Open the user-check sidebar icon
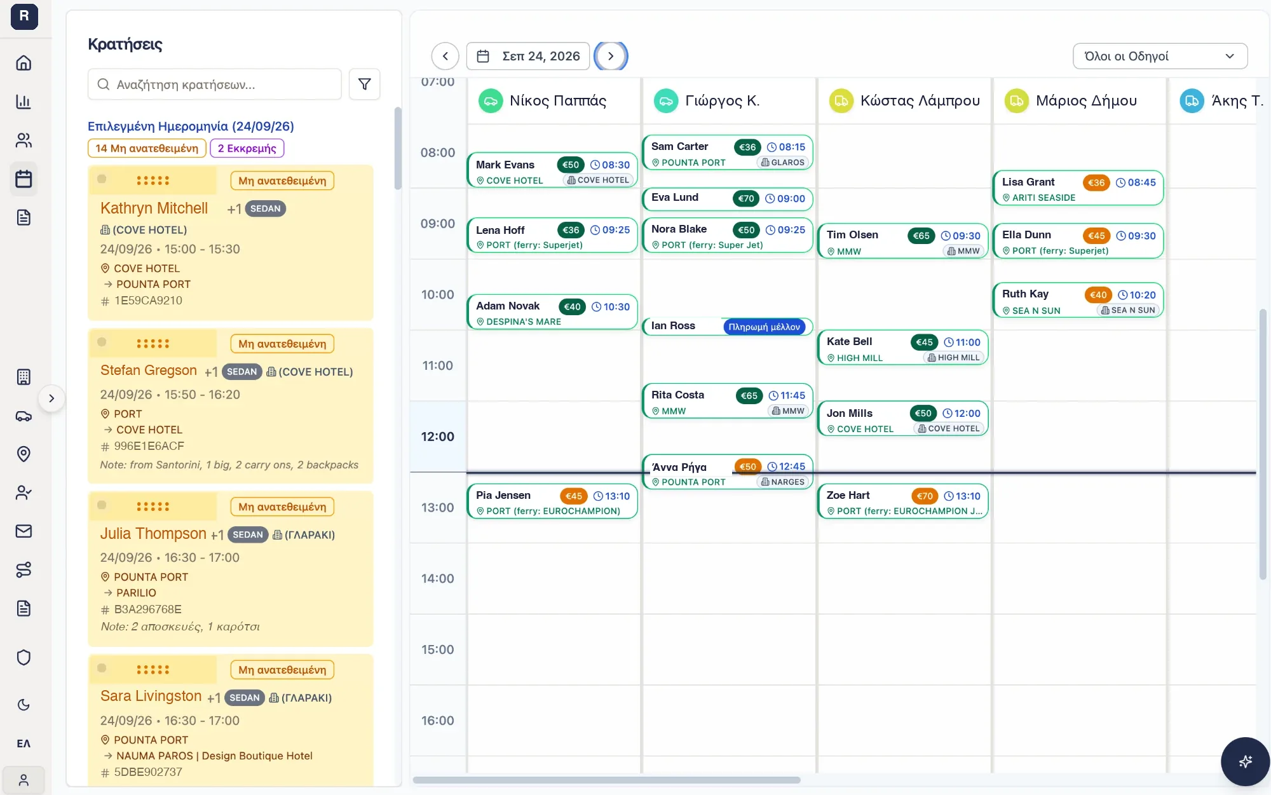Screen dimensions: 1271x795 [x=24, y=493]
